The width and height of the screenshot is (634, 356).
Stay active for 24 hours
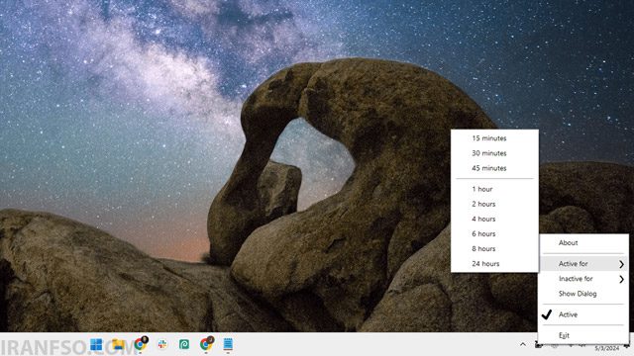point(494,264)
